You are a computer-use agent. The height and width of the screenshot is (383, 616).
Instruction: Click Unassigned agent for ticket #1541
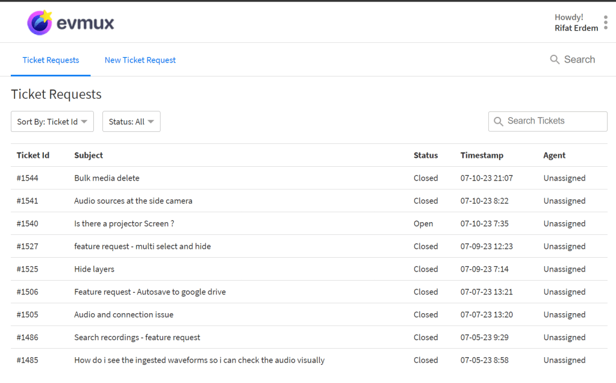[565, 201]
